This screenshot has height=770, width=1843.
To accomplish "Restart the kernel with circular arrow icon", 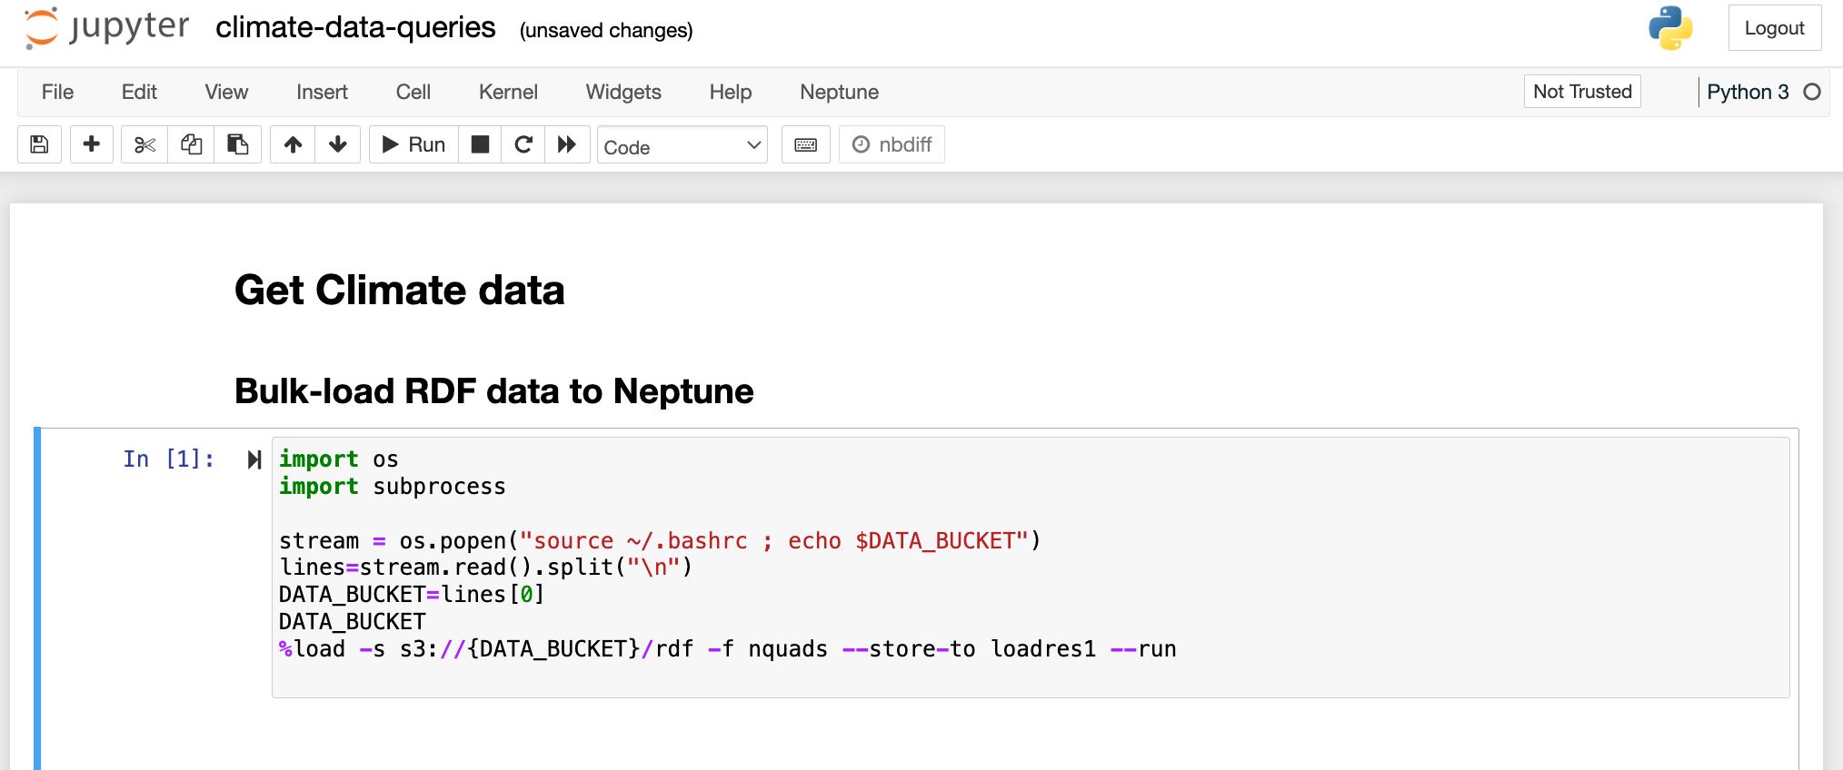I will (523, 144).
